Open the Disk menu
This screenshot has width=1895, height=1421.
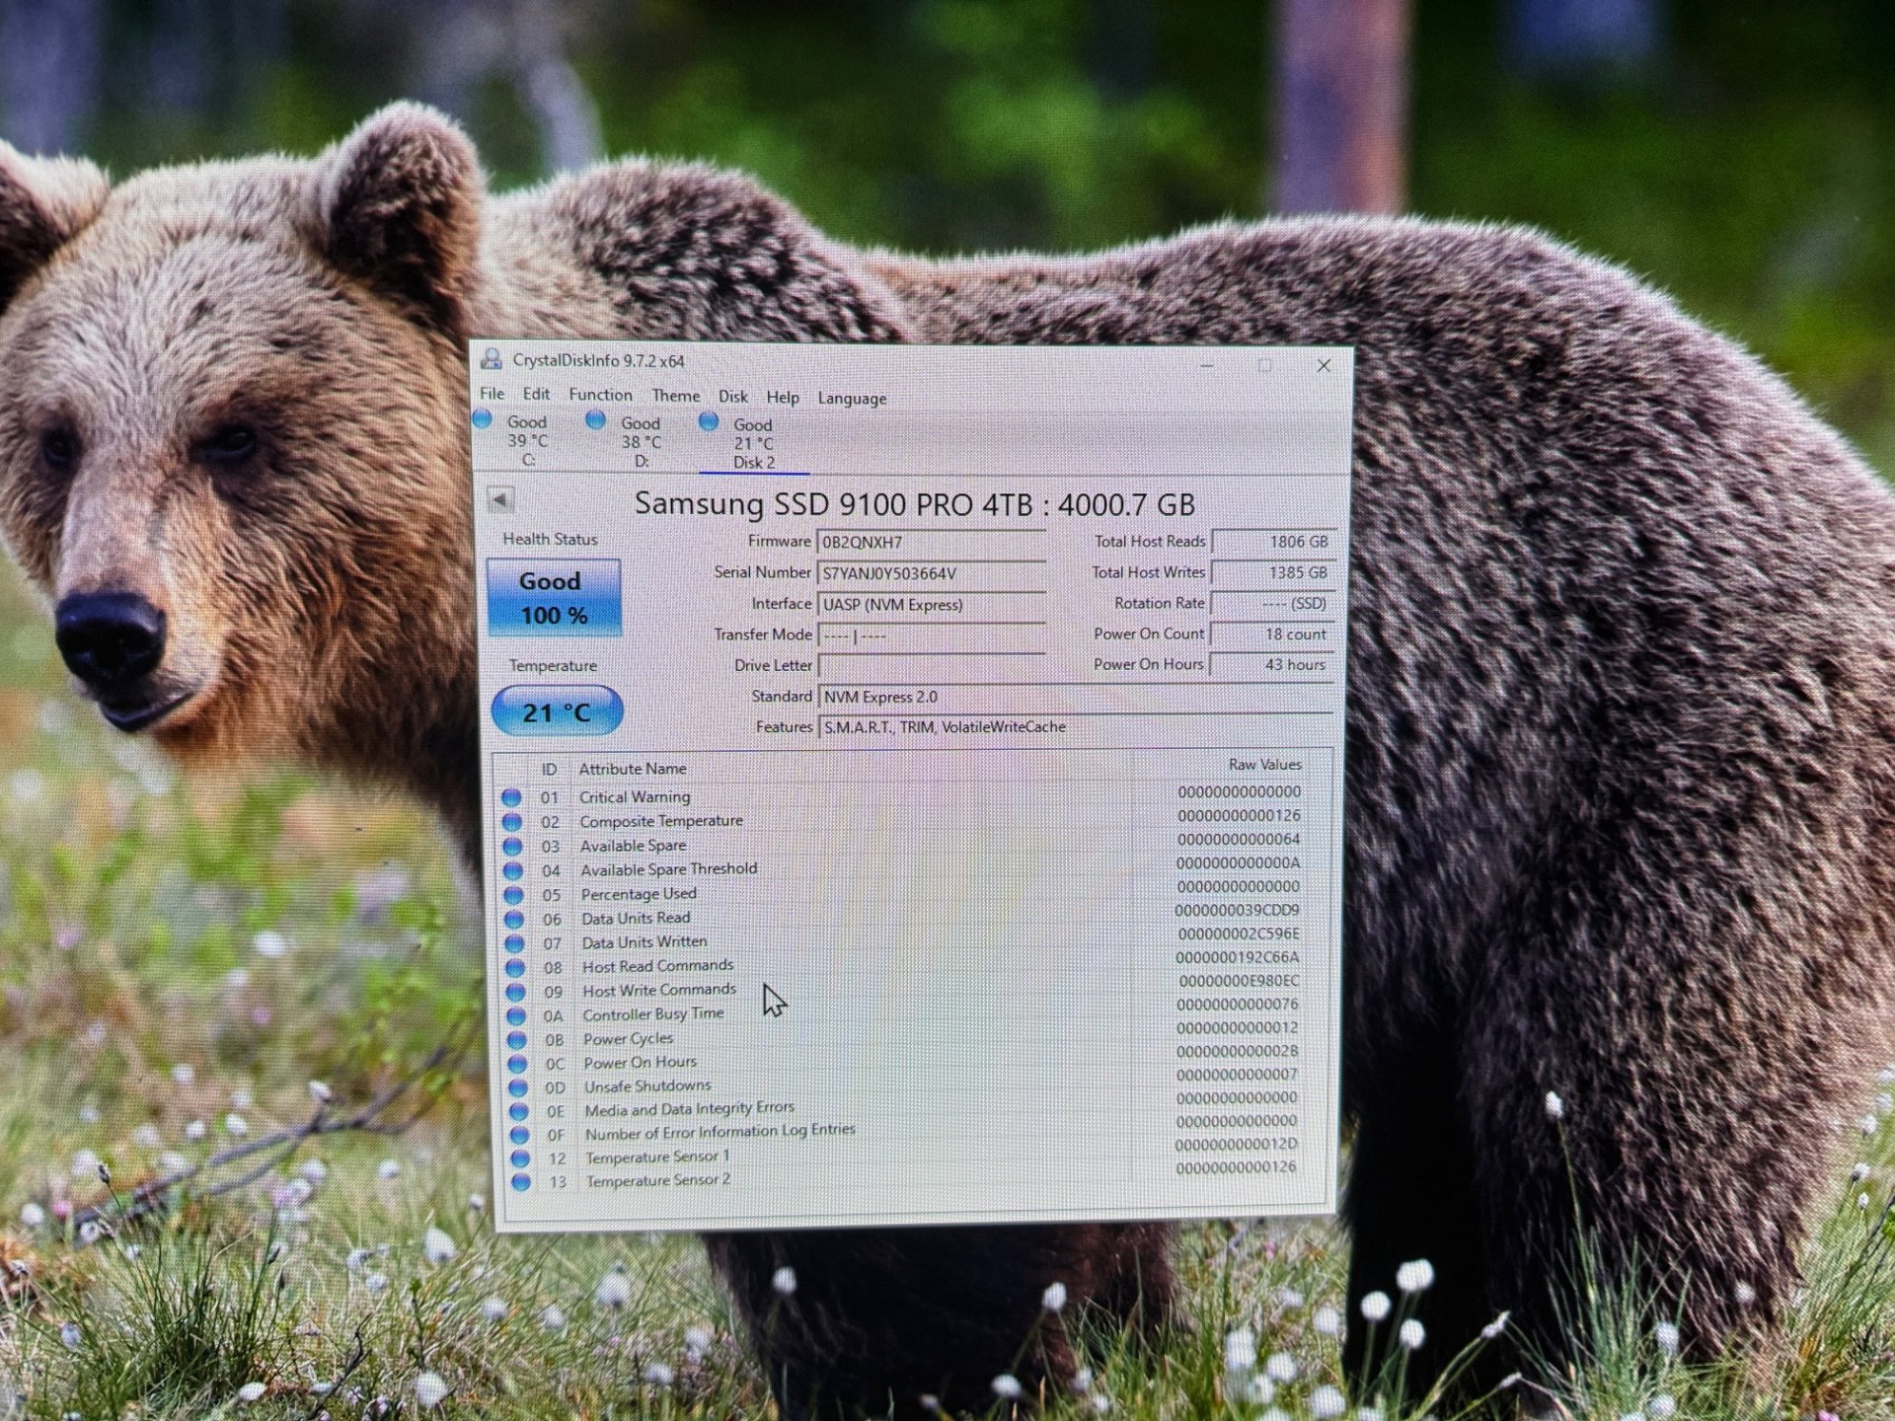pyautogui.click(x=732, y=397)
